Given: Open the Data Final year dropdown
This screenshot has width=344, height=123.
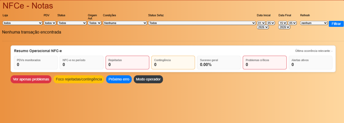Looking at the screenshot, I should [x=284, y=27].
